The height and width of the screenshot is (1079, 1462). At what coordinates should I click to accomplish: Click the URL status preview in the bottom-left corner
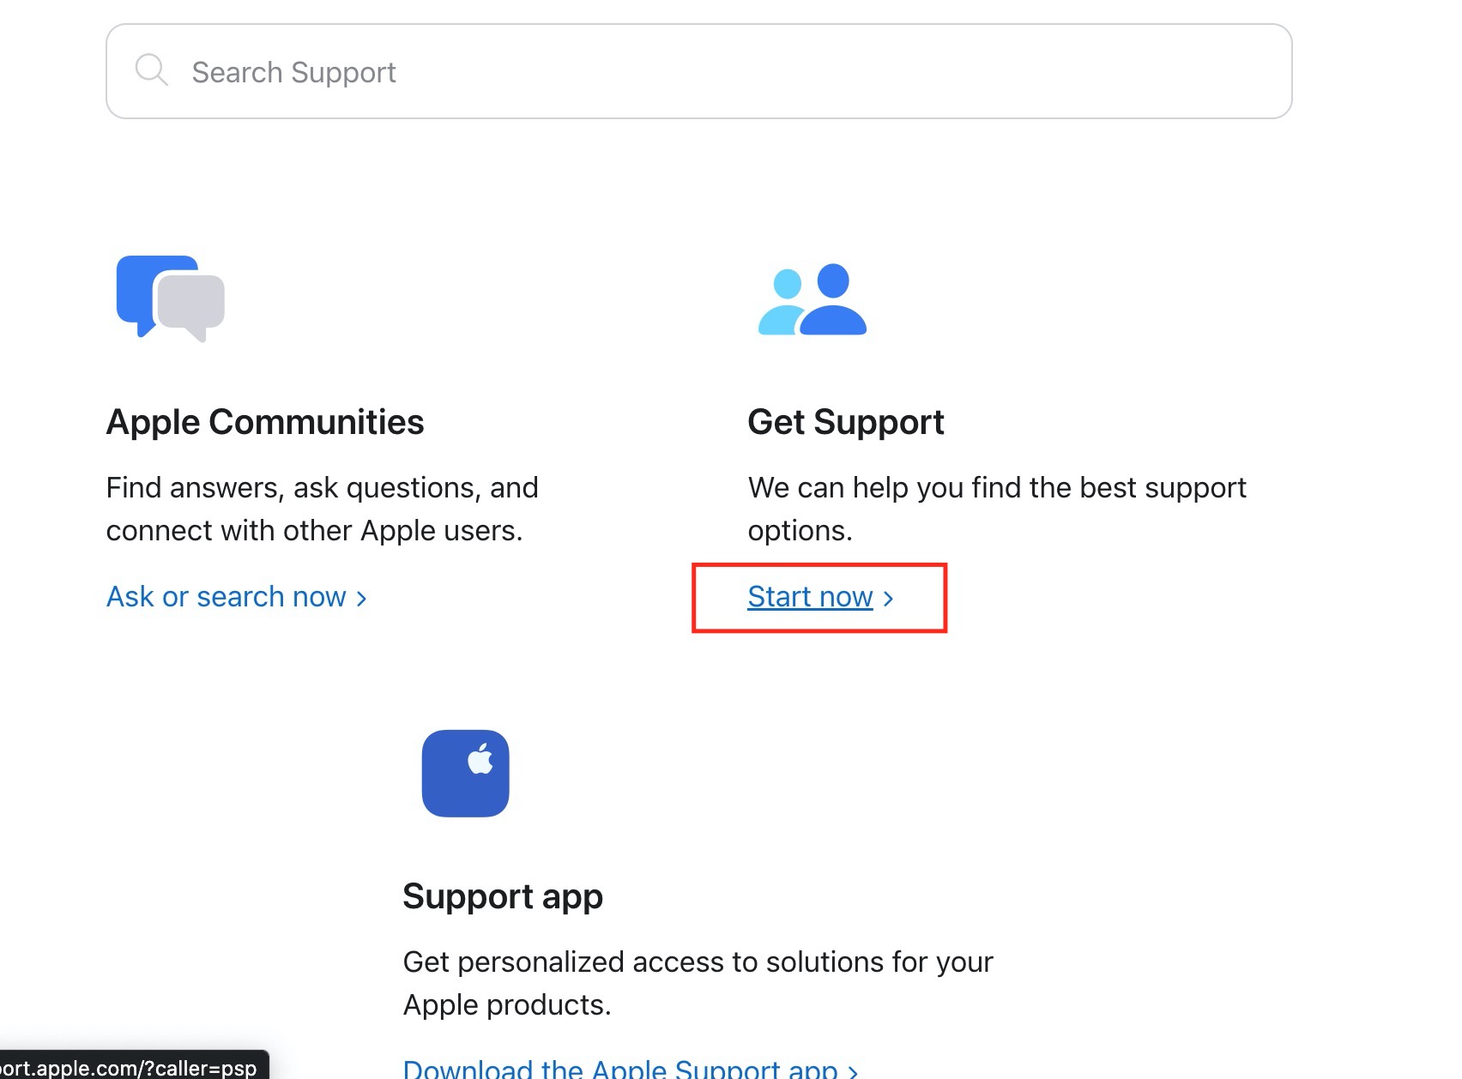[134, 1066]
